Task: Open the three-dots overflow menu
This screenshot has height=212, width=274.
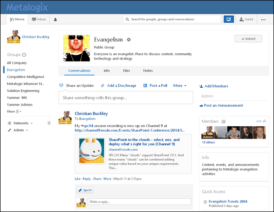Action: point(263,19)
